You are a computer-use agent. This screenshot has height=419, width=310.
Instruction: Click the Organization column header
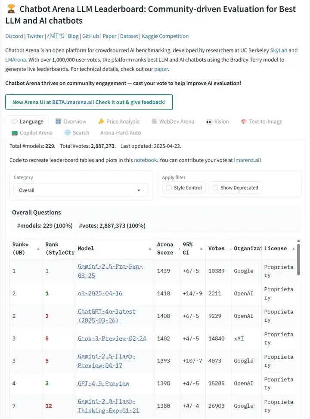coord(246,248)
